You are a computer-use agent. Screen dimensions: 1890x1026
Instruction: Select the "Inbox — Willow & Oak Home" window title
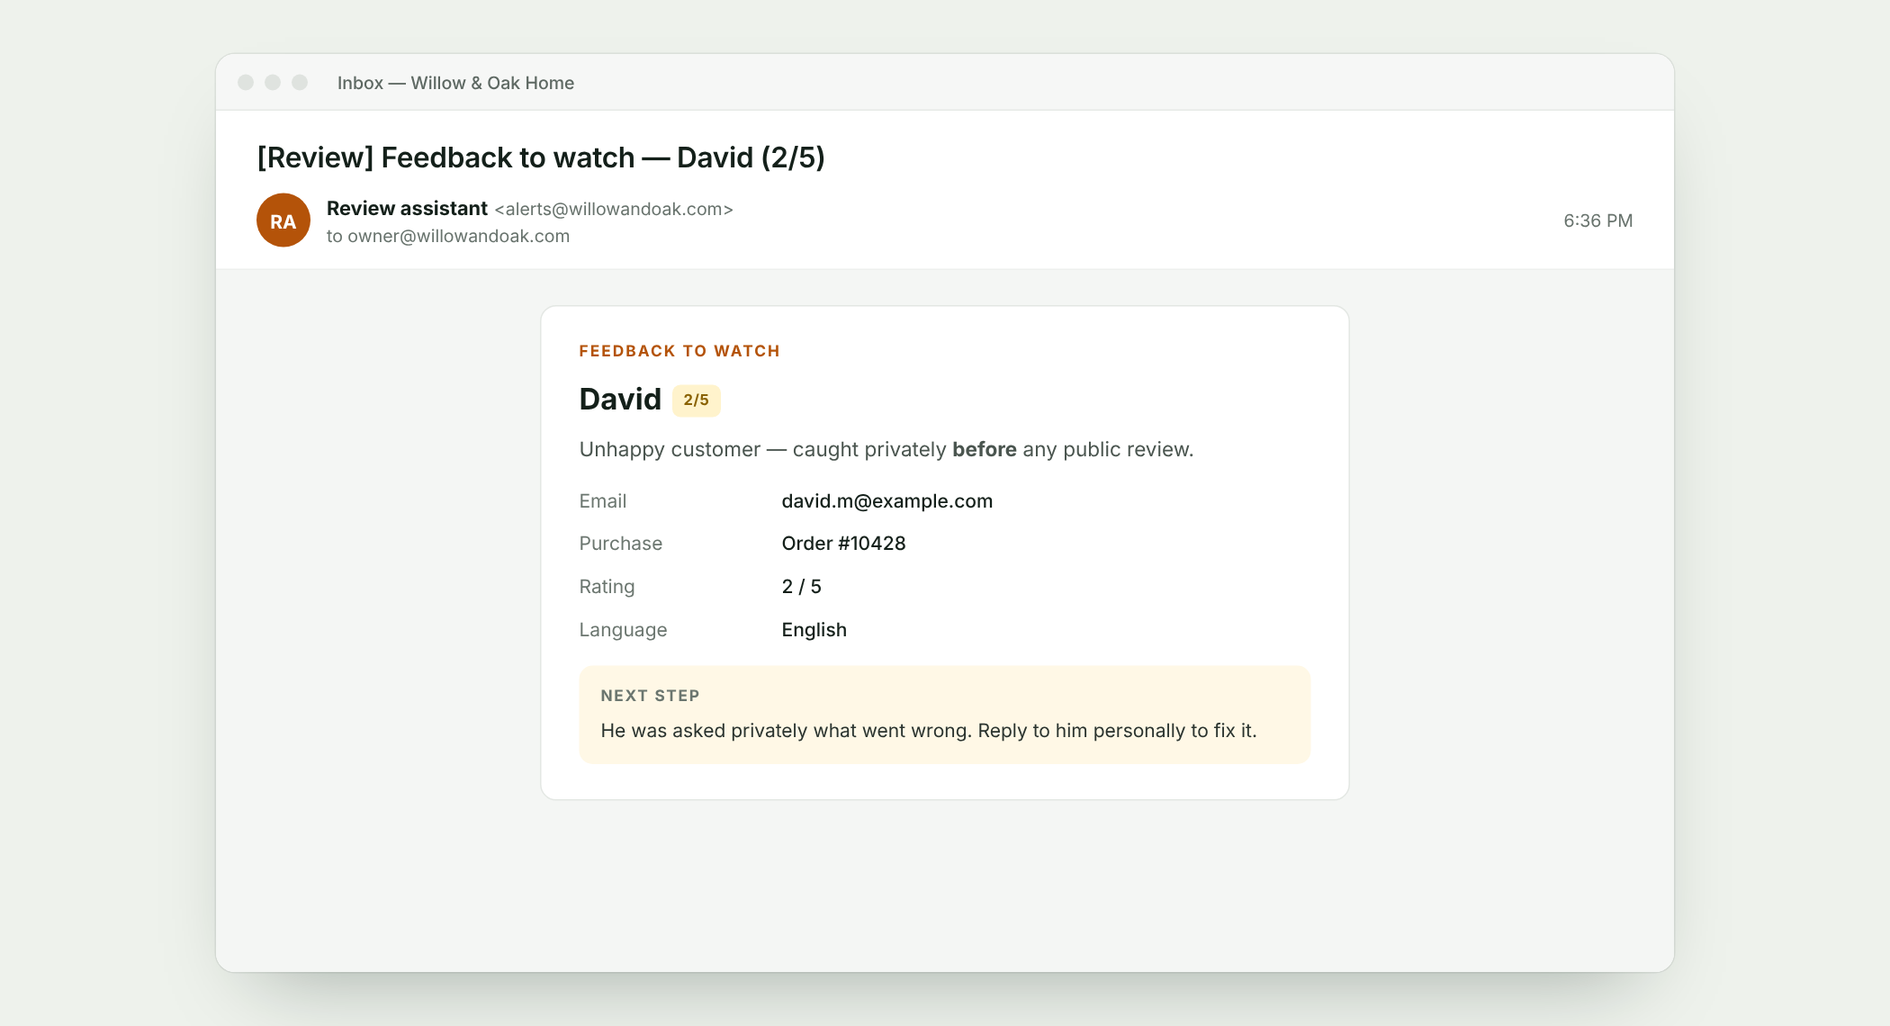point(455,83)
